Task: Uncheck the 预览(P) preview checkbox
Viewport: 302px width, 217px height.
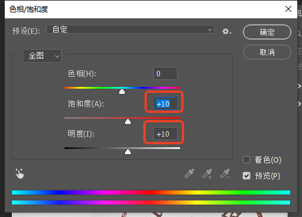Action: (246, 176)
